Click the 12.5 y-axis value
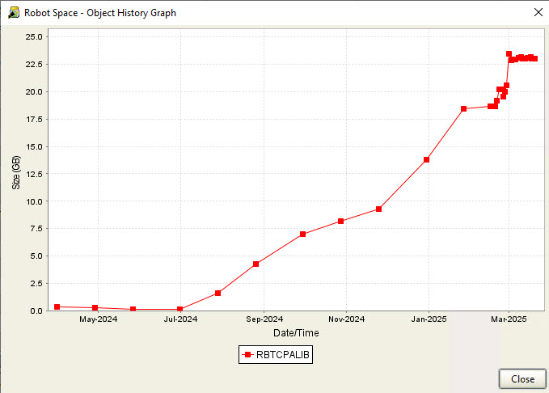 pyautogui.click(x=34, y=174)
